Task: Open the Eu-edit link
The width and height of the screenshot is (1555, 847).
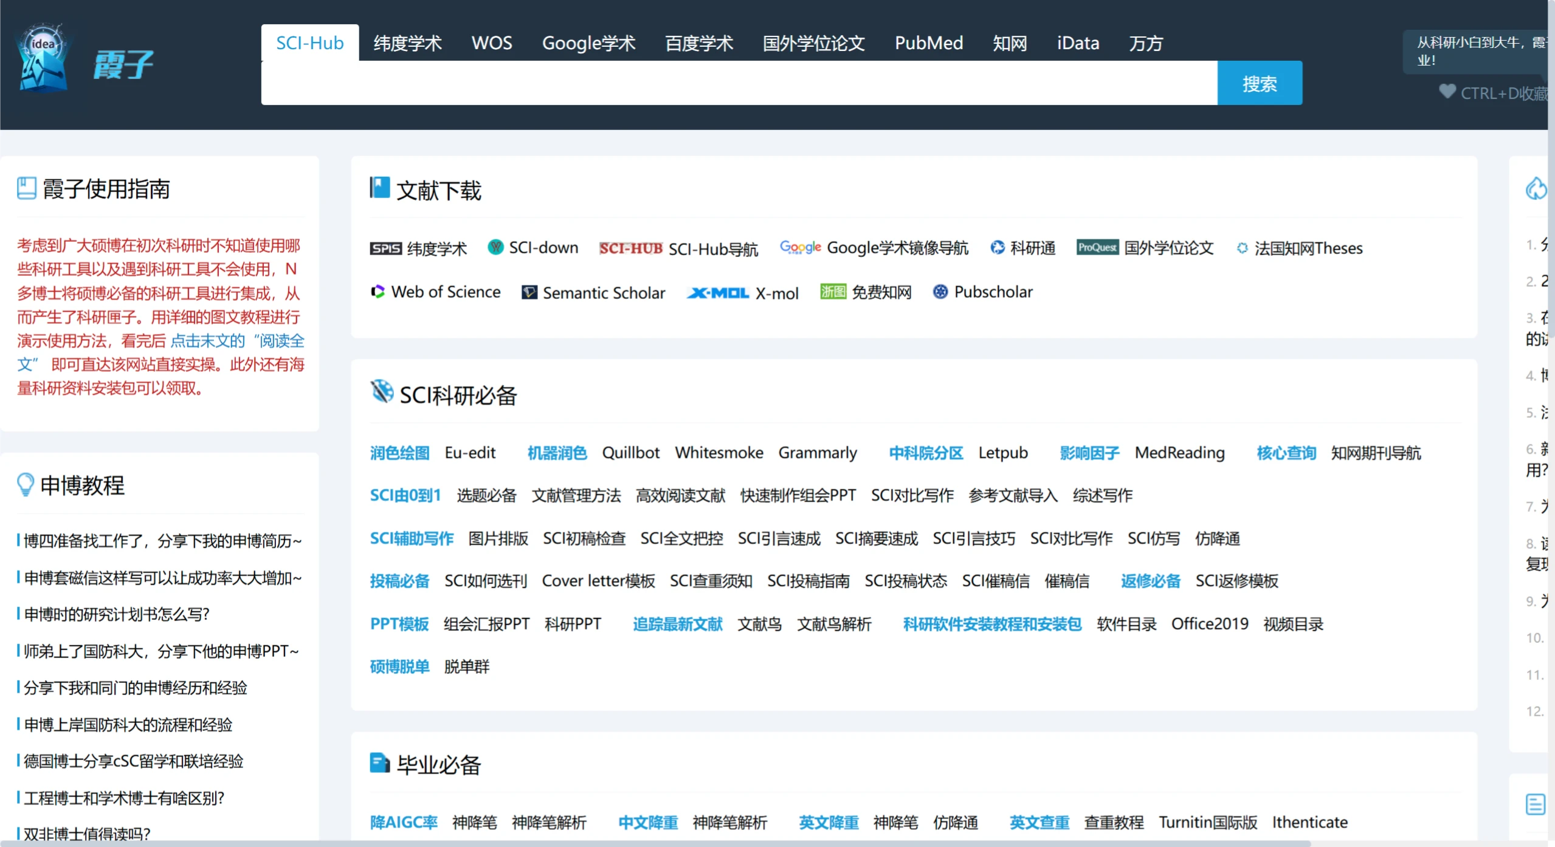Action: pyautogui.click(x=470, y=453)
